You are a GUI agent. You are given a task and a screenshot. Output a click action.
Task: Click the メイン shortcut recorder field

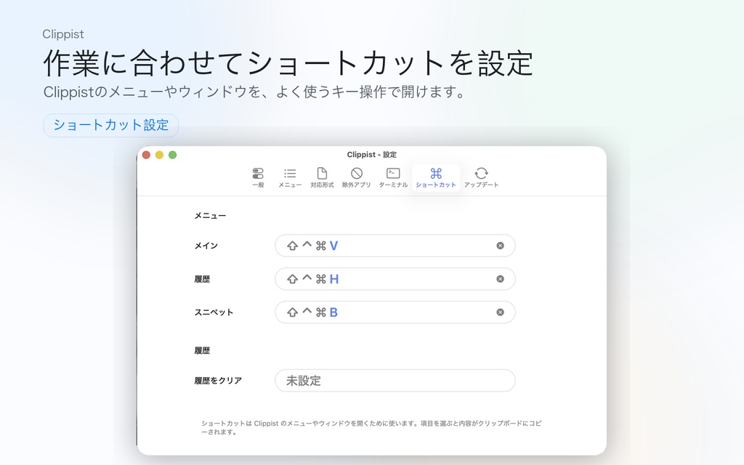pos(395,246)
